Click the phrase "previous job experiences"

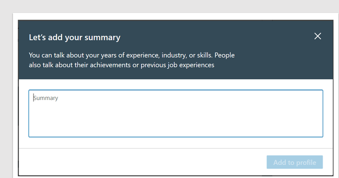177,65
